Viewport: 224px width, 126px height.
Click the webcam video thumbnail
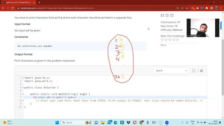click(x=203, y=28)
